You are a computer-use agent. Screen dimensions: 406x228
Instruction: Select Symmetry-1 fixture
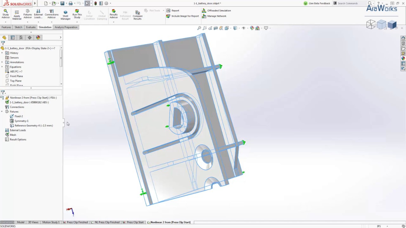point(19,121)
